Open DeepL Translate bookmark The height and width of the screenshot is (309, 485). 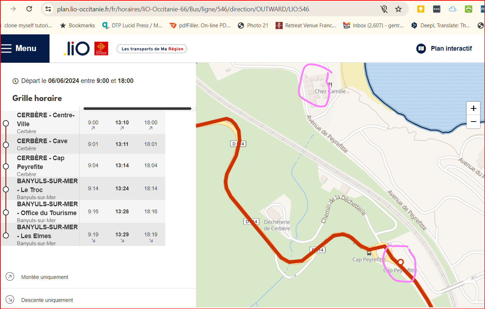click(x=440, y=25)
